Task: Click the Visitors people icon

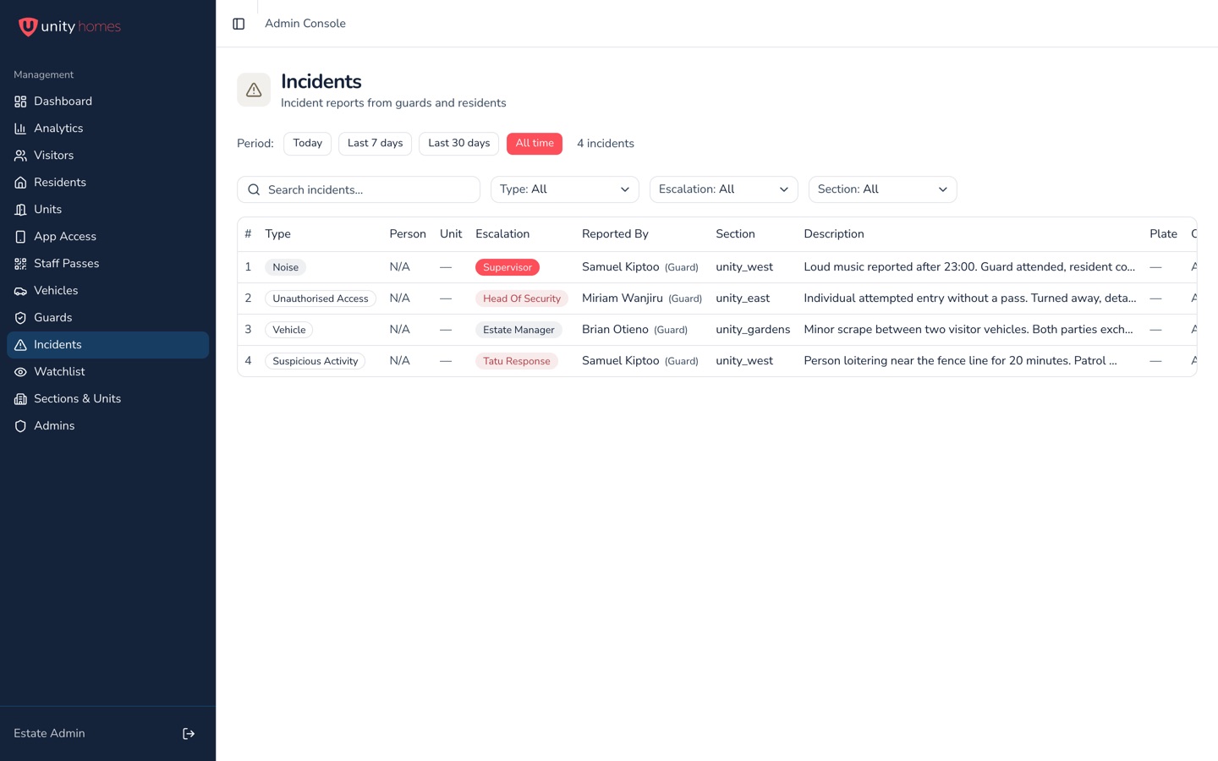Action: (x=20, y=156)
